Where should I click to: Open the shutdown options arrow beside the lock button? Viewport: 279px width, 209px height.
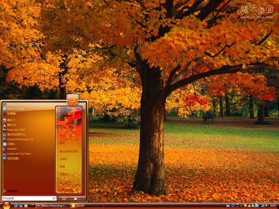click(x=83, y=198)
